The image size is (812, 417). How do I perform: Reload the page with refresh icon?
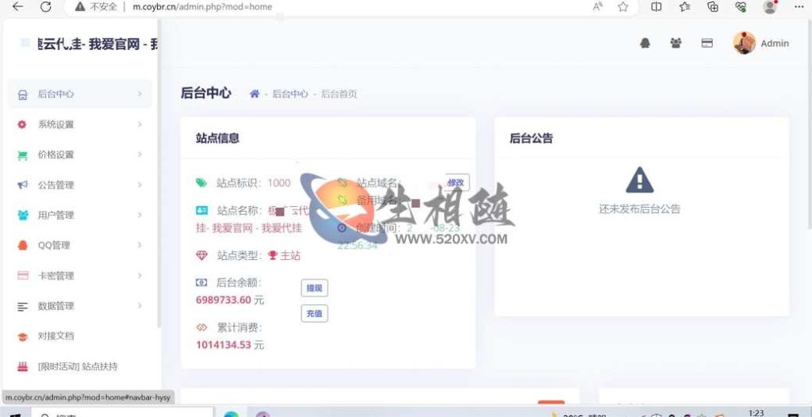(x=45, y=6)
